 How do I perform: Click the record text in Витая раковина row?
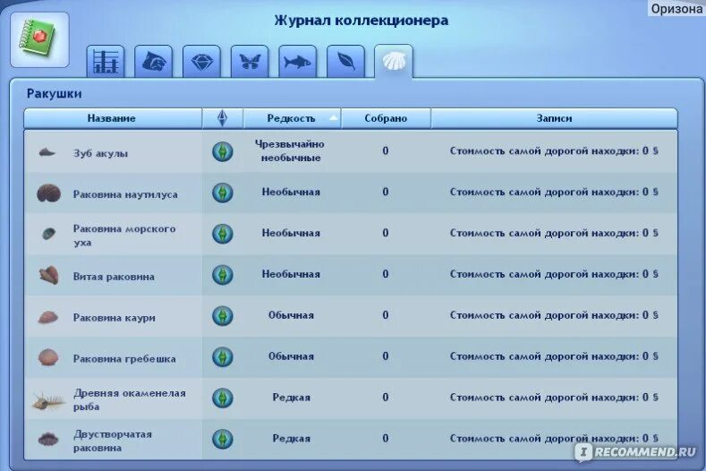[554, 274]
